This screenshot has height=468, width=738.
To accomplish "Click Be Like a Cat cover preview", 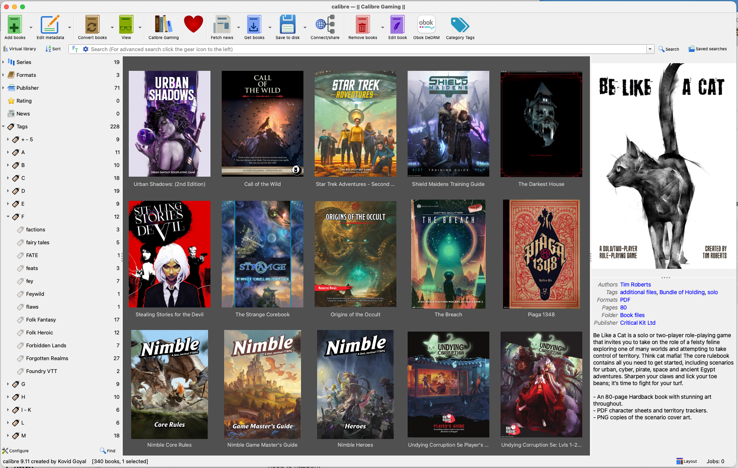I will [x=663, y=166].
